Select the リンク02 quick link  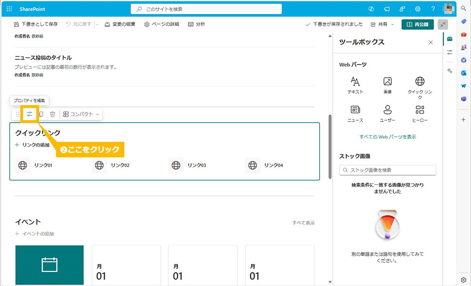[x=111, y=165]
